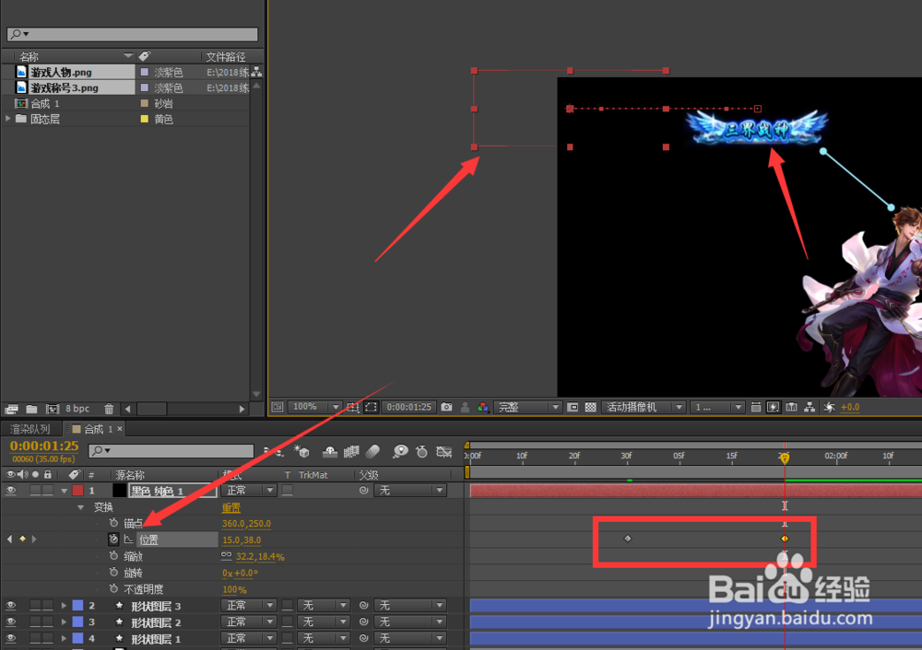The image size is (922, 650).
Task: Click the viewer current time 0:00:01:25
Action: [409, 407]
